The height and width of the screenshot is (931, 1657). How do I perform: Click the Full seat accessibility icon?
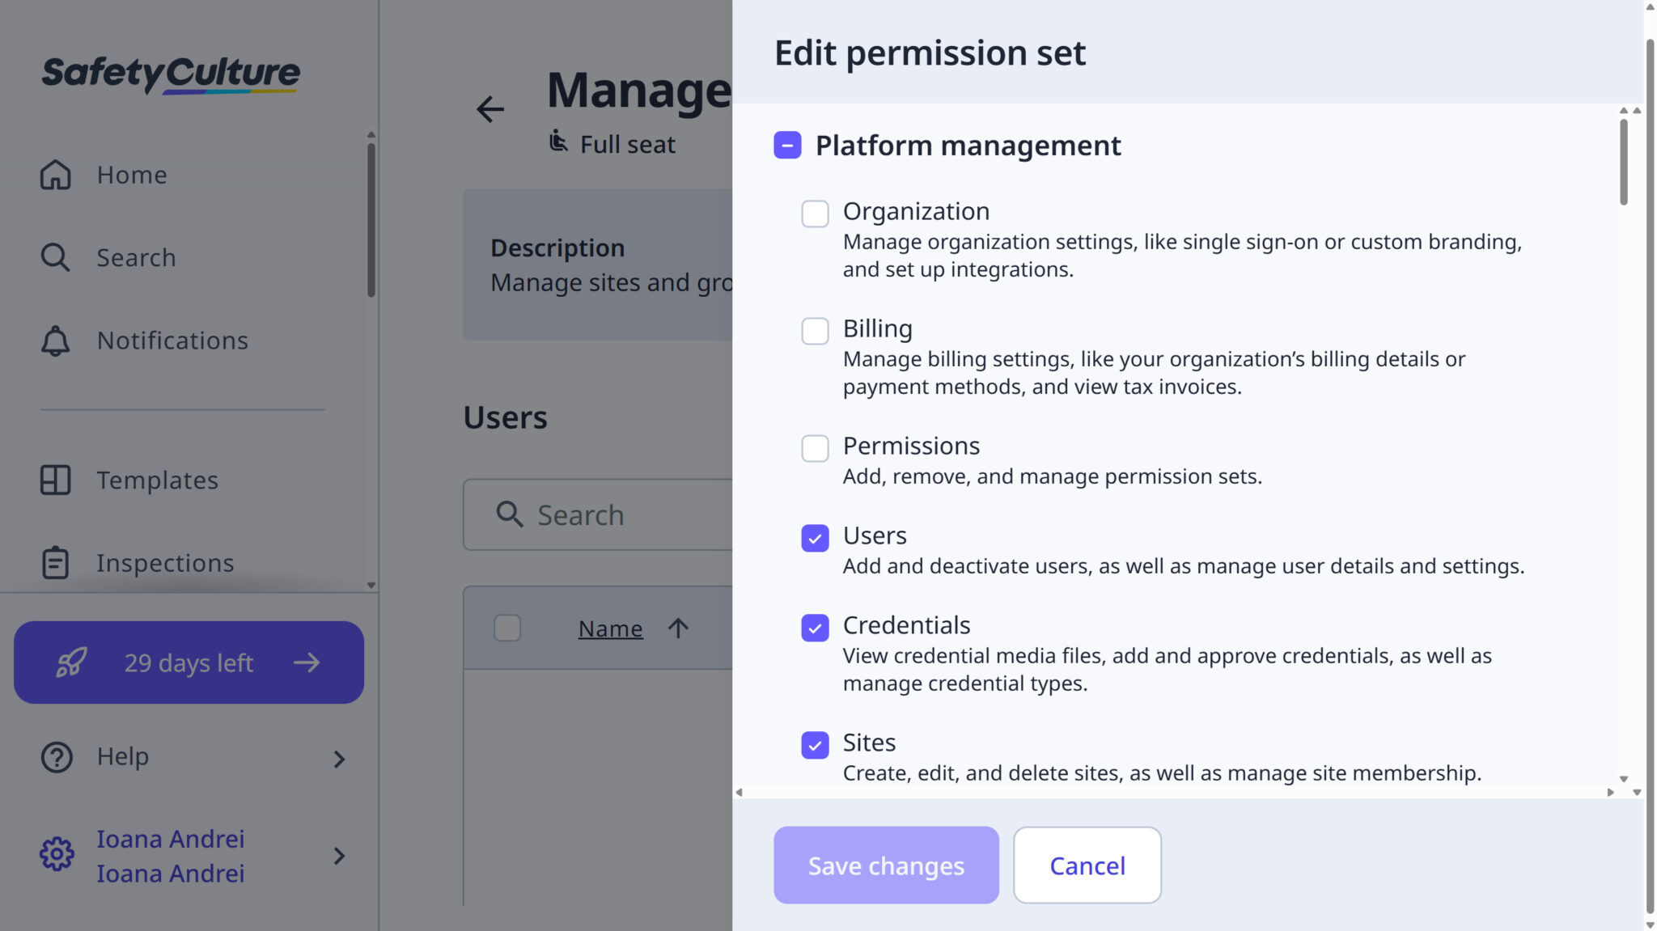[558, 141]
